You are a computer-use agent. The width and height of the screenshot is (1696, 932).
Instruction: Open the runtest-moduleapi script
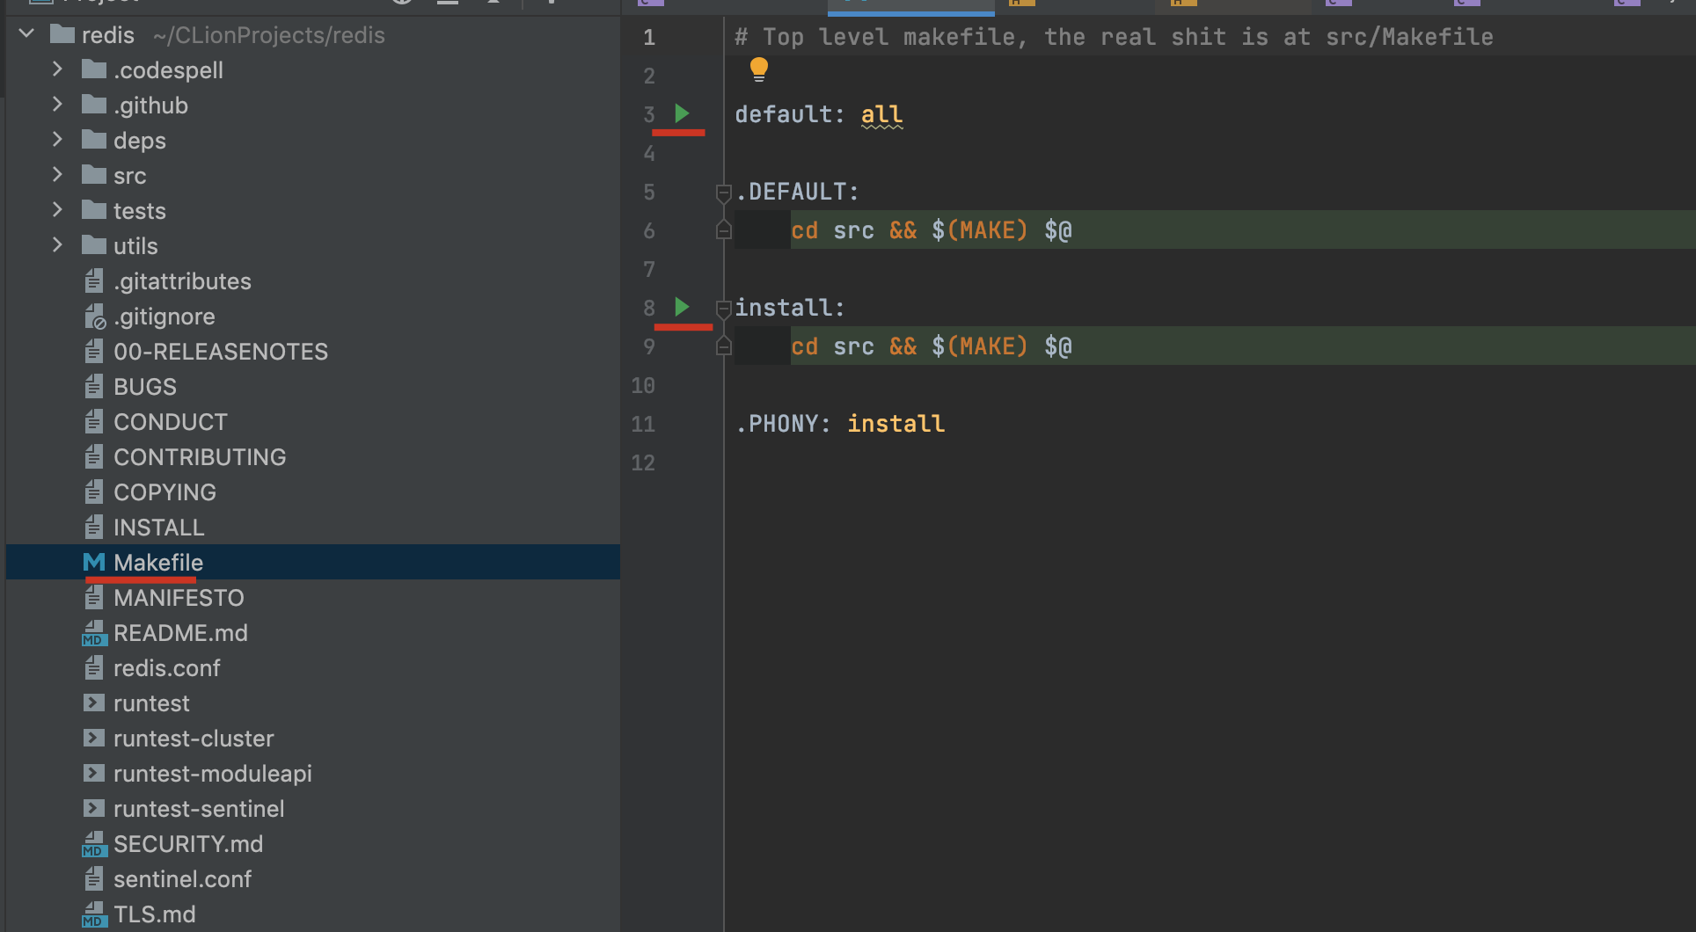click(213, 774)
